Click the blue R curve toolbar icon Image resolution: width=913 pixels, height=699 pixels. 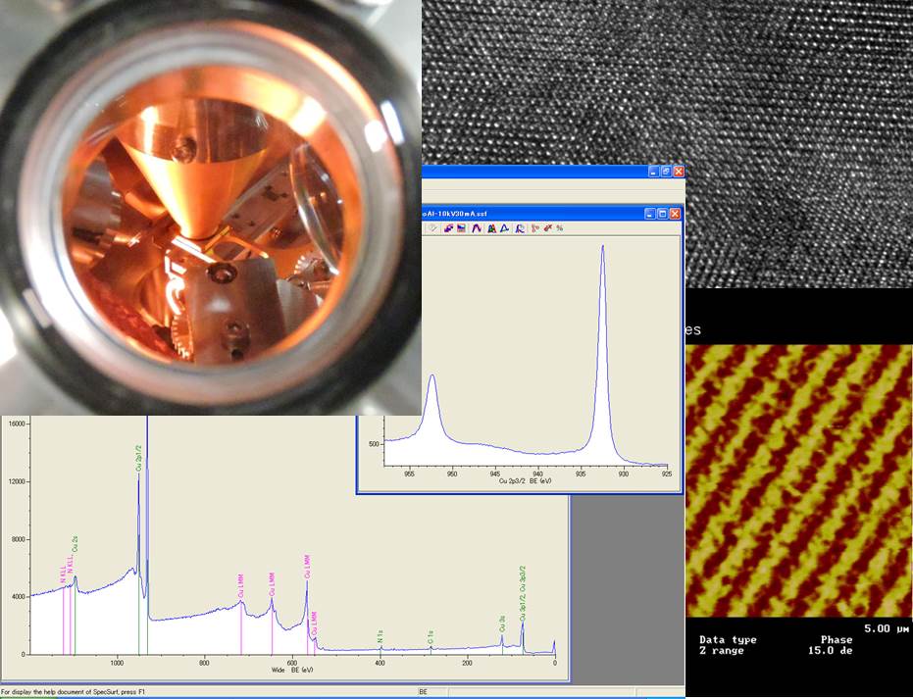tap(520, 228)
